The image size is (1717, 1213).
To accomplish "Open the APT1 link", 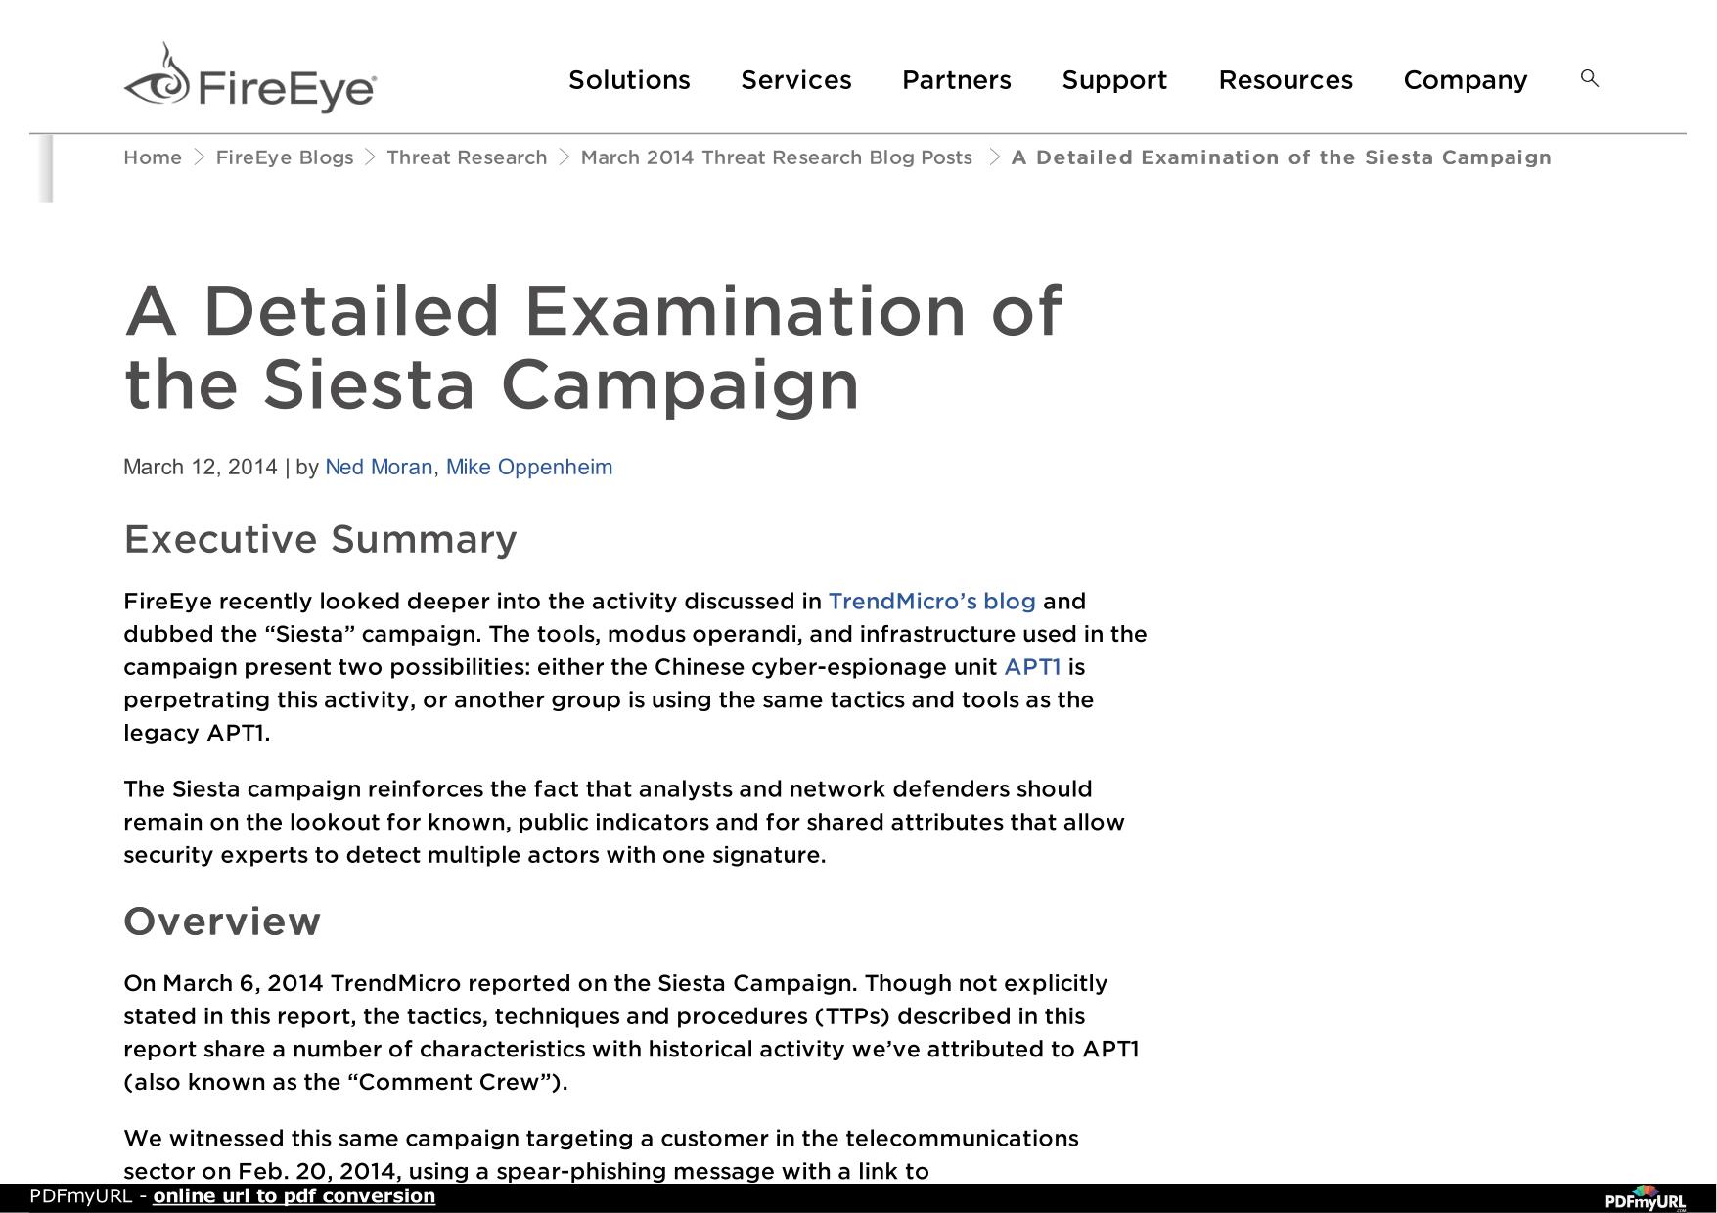I will [x=1032, y=667].
